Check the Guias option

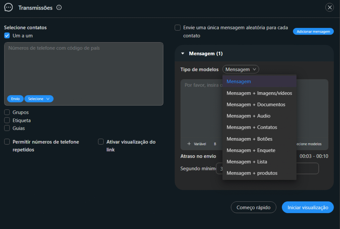tap(7, 128)
